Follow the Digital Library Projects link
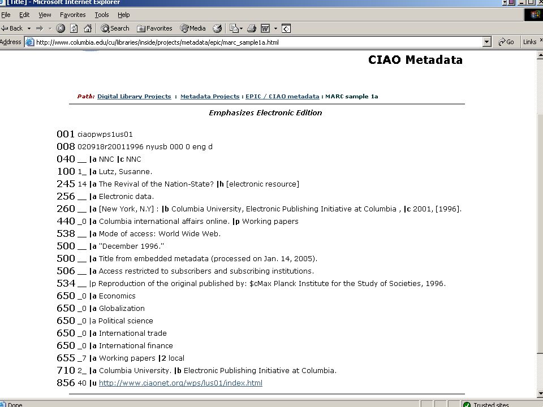The image size is (543, 407). [x=134, y=97]
